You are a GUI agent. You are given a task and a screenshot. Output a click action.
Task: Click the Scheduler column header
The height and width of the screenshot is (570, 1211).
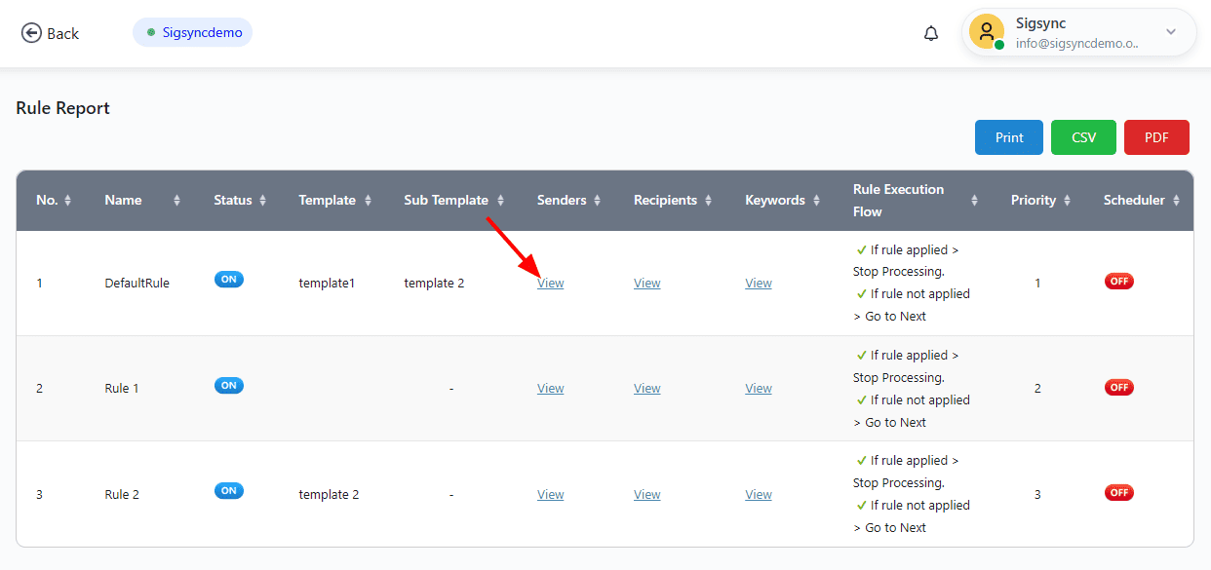[1134, 201]
